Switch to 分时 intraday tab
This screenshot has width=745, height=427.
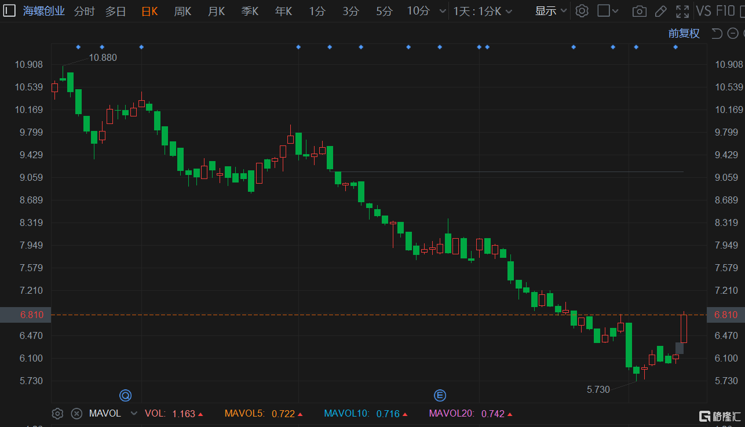85,11
